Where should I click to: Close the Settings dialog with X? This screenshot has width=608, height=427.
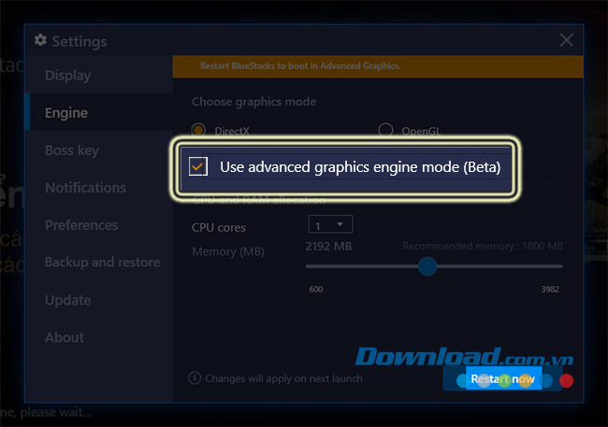[566, 40]
